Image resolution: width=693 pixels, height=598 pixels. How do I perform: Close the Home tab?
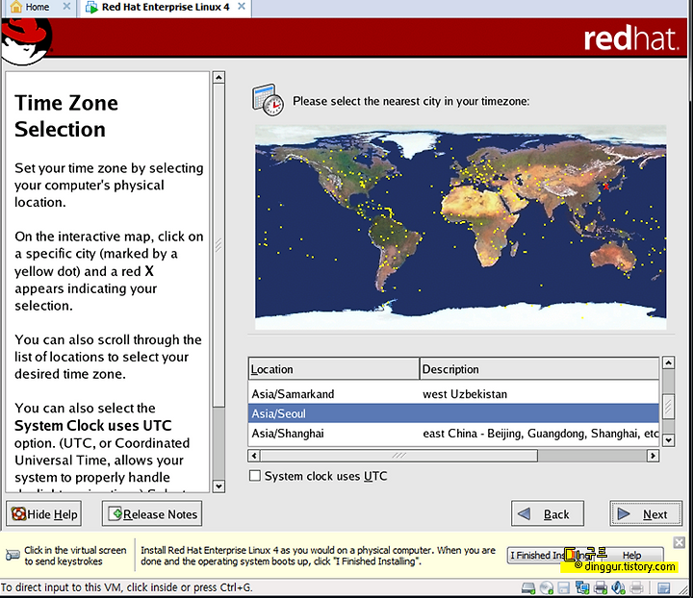(66, 6)
